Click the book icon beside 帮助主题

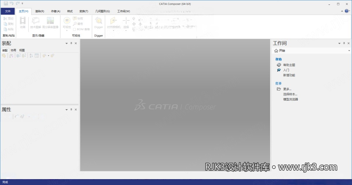tap(279, 65)
